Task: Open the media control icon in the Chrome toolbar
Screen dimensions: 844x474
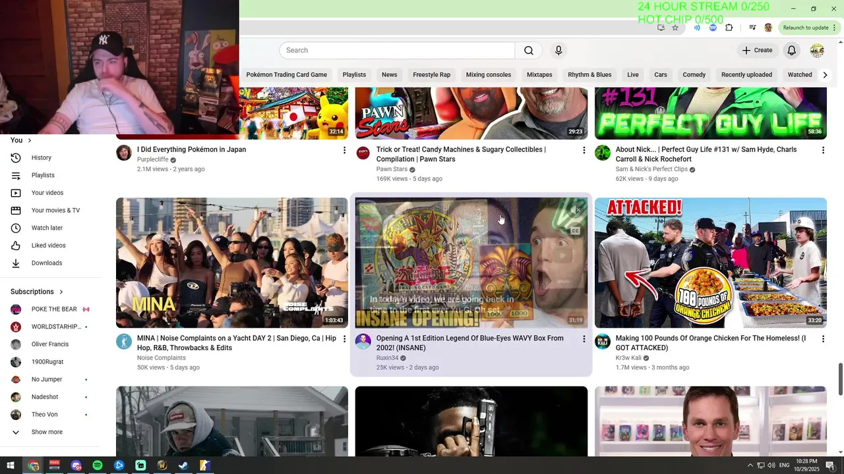Action: (752, 28)
